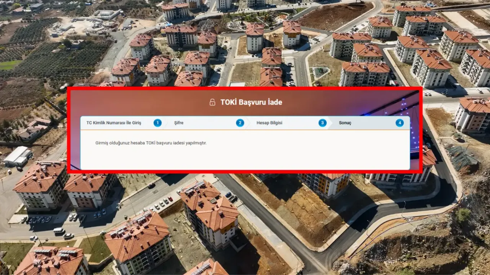Click the orange divider line under the steps
The height and width of the screenshot is (275, 490).
tap(245, 130)
